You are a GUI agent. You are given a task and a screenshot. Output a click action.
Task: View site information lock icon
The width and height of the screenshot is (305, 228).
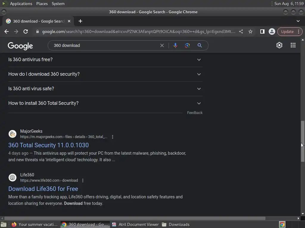(x=38, y=31)
